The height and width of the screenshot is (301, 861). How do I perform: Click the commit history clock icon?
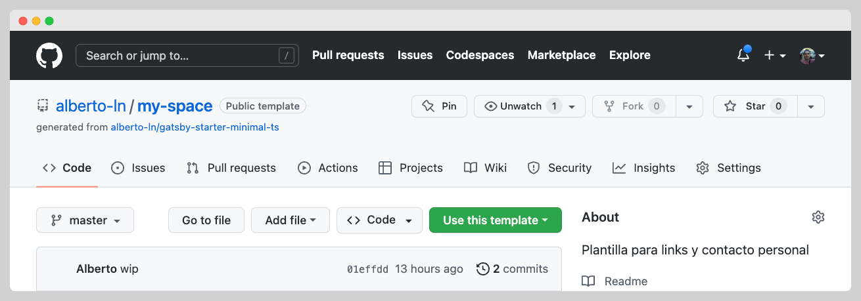coord(483,269)
